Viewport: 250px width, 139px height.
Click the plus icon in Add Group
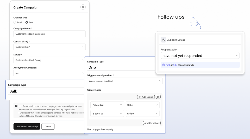click(x=140, y=97)
